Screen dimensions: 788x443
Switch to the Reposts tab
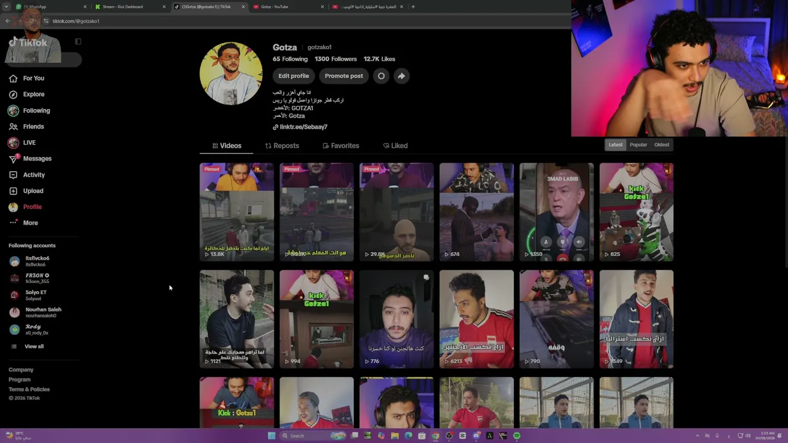(x=282, y=146)
